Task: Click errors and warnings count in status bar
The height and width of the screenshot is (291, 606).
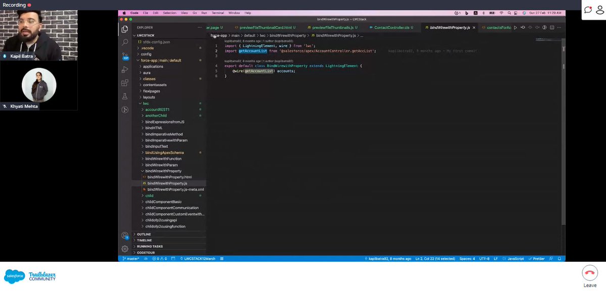Action: pyautogui.click(x=160, y=259)
